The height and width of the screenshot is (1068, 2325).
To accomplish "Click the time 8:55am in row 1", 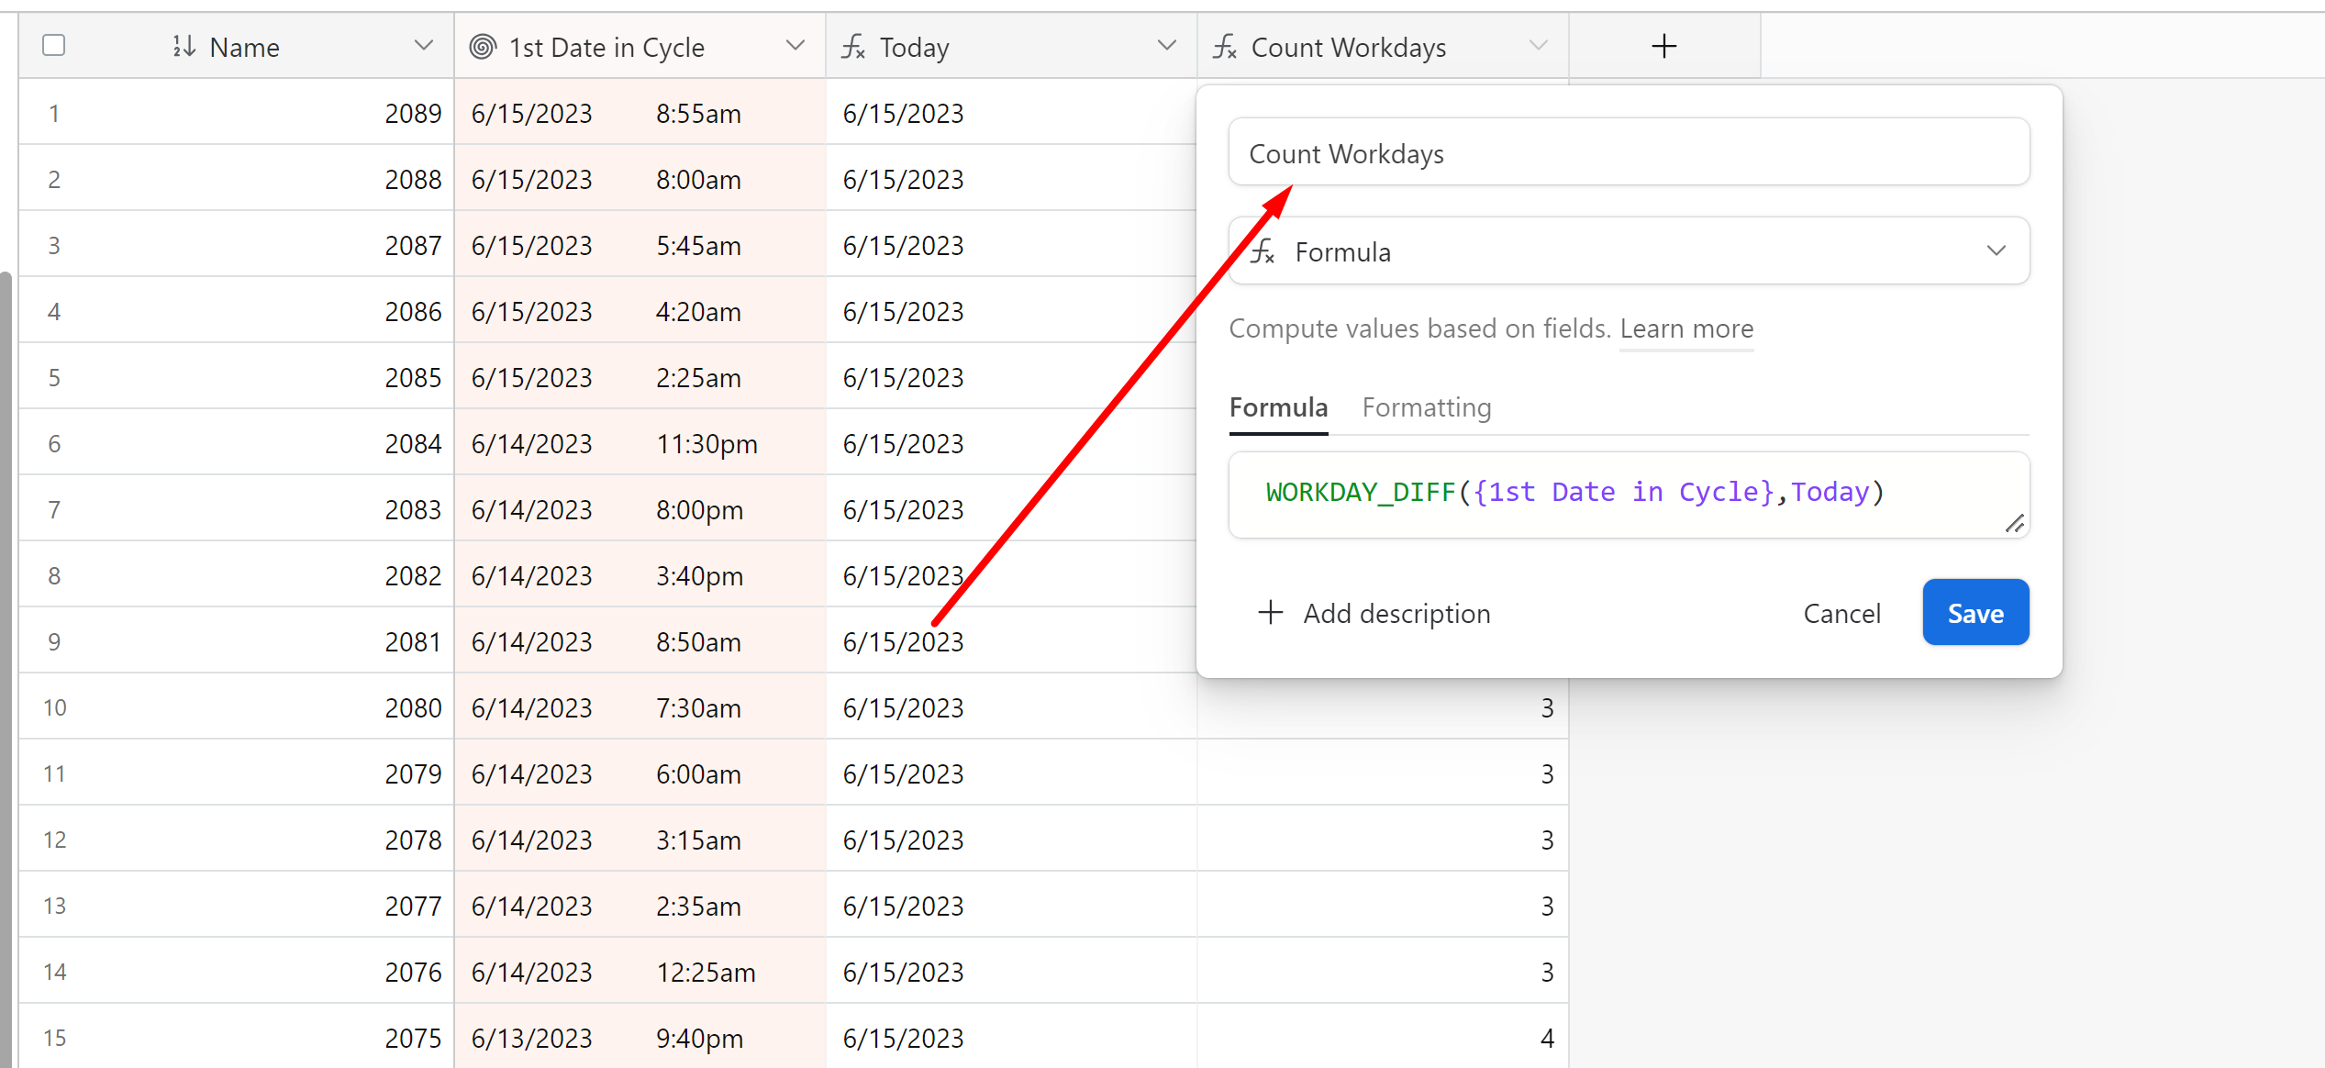I will [698, 114].
